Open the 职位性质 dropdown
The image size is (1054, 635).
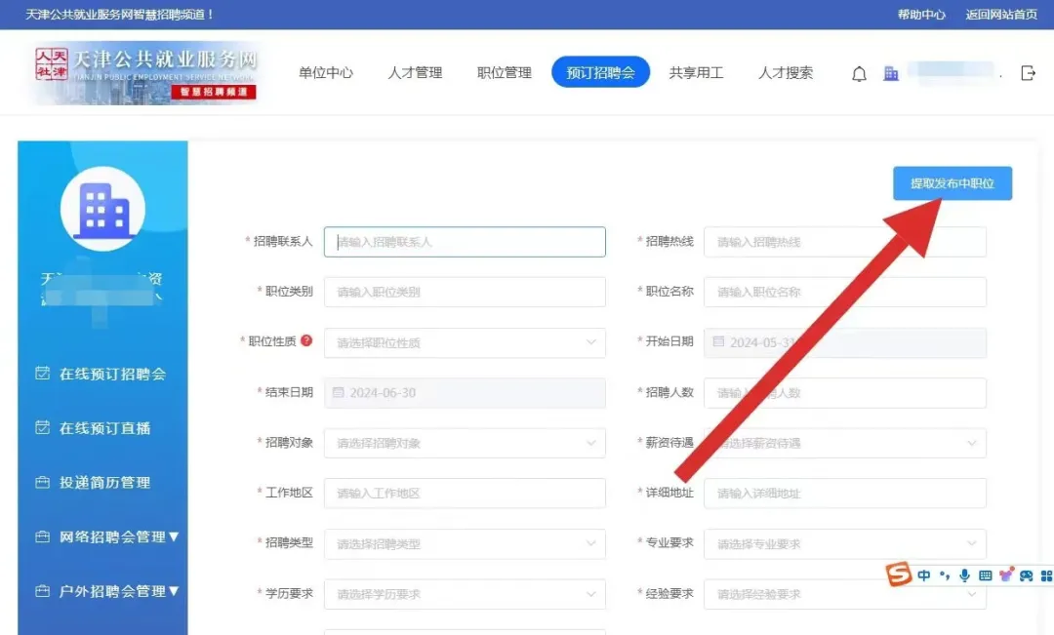click(x=465, y=342)
